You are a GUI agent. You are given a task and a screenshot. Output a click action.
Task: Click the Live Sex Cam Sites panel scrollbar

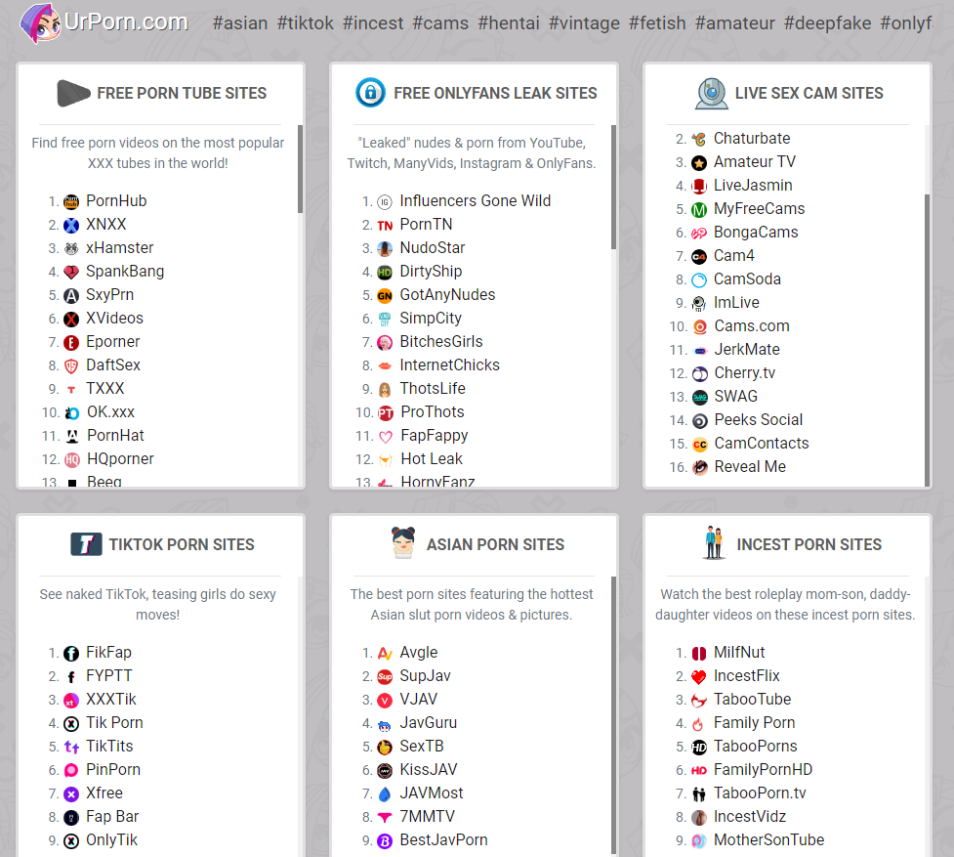click(x=928, y=341)
